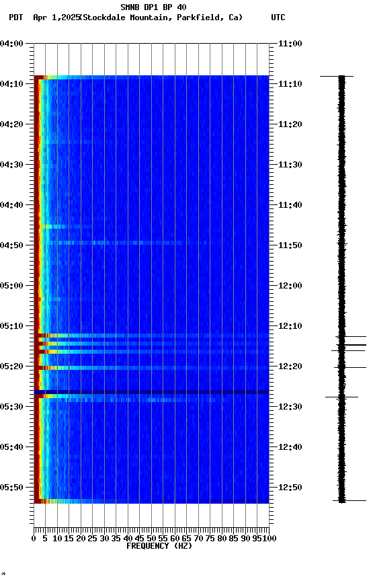Screen dimensions: 371x581
Task: Click the 11:40 UTC time label
Action: coord(290,205)
